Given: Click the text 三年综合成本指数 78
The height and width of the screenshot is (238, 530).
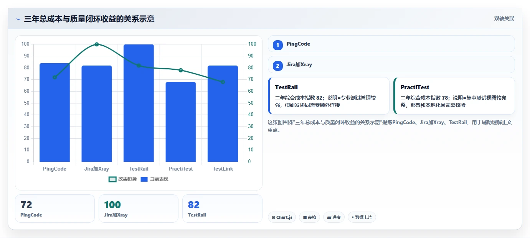Looking at the screenshot, I should tap(424, 98).
